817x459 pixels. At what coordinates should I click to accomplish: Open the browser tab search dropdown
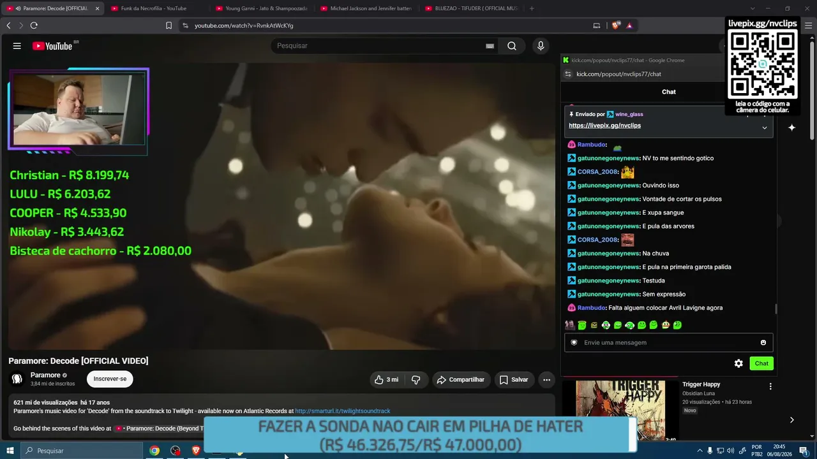[752, 8]
